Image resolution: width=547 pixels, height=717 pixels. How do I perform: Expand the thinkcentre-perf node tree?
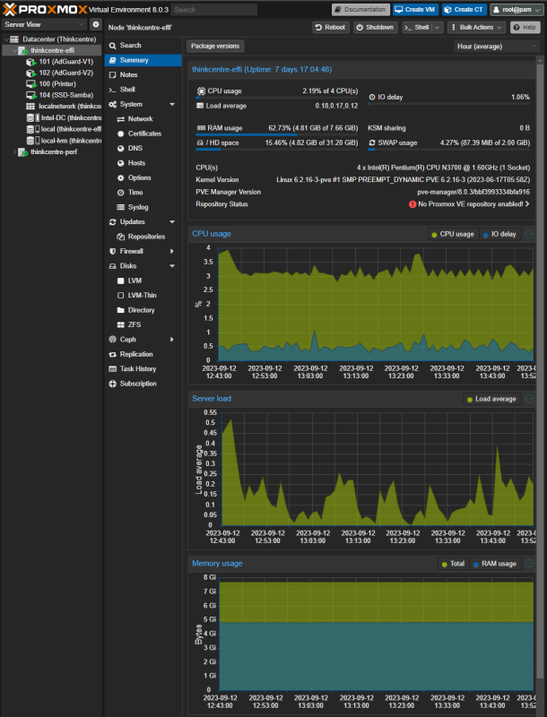point(14,151)
